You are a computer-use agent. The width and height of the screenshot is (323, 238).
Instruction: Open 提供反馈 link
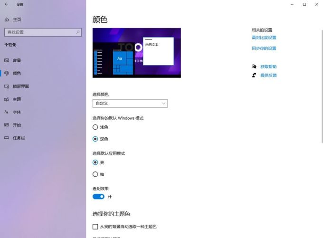[x=269, y=75]
